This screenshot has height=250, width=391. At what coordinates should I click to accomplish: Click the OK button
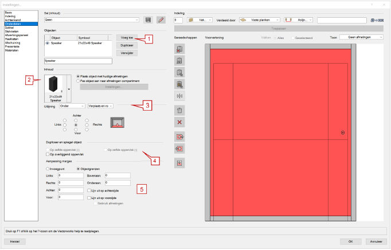tap(351, 241)
